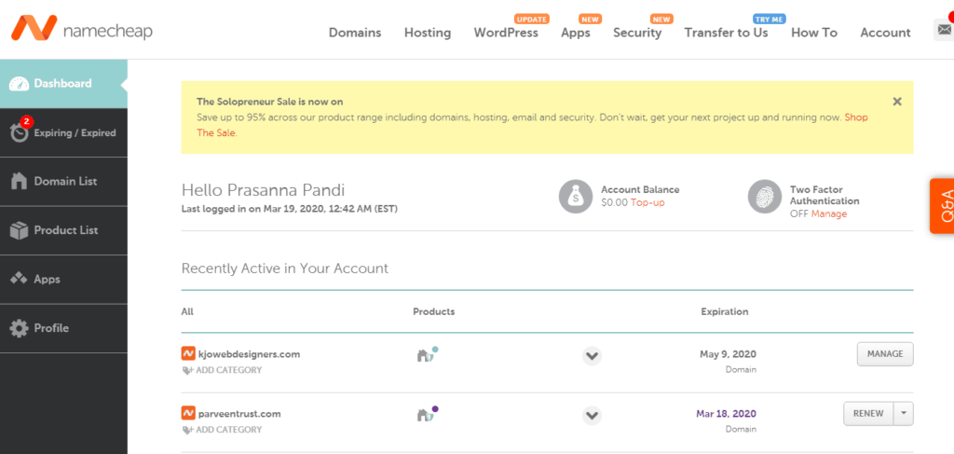This screenshot has height=454, width=954.
Task: Click the Dashboard gauge icon
Action: point(20,83)
